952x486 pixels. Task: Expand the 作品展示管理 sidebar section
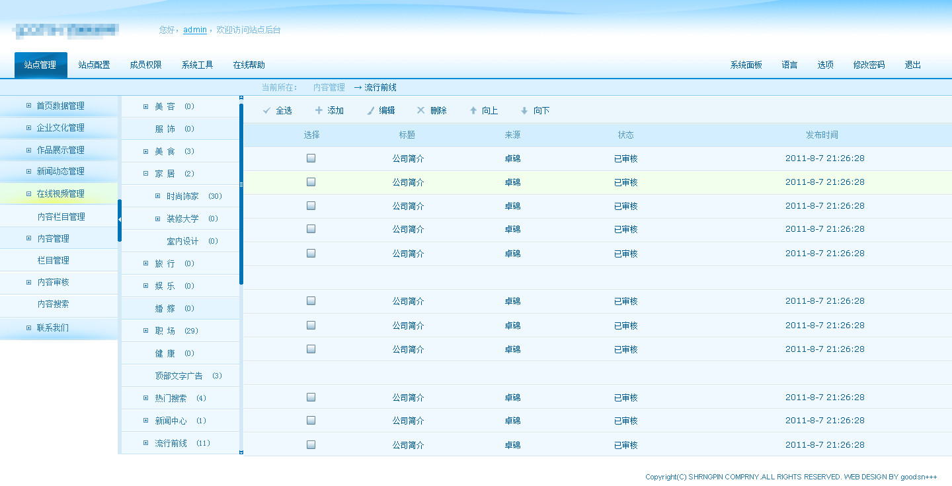tap(28, 151)
